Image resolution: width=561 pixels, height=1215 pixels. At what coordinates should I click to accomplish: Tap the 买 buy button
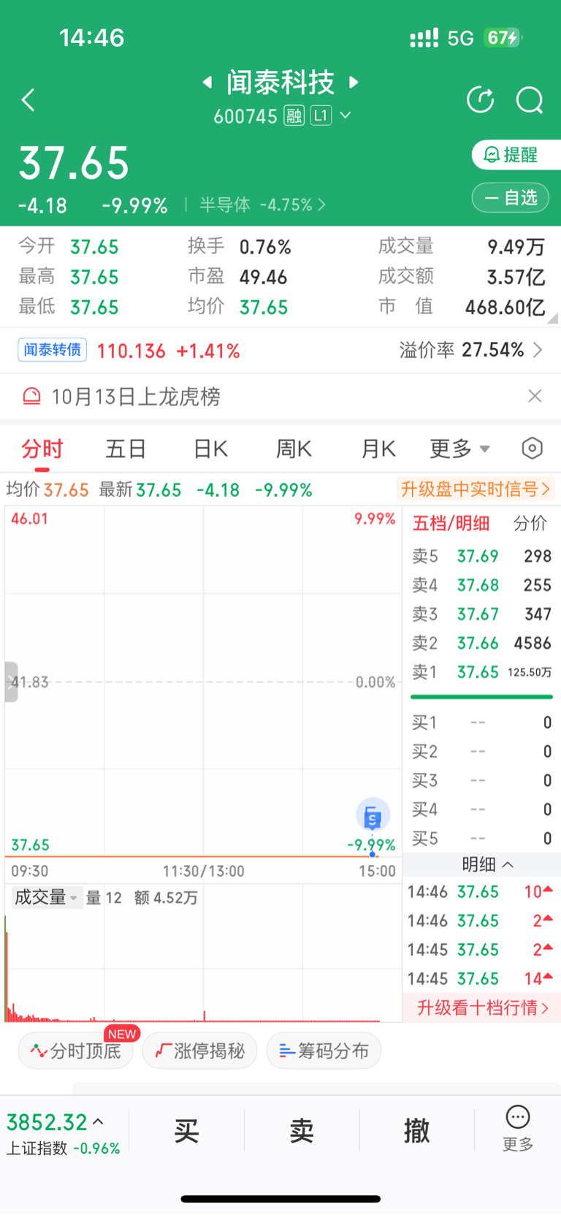pyautogui.click(x=186, y=1131)
